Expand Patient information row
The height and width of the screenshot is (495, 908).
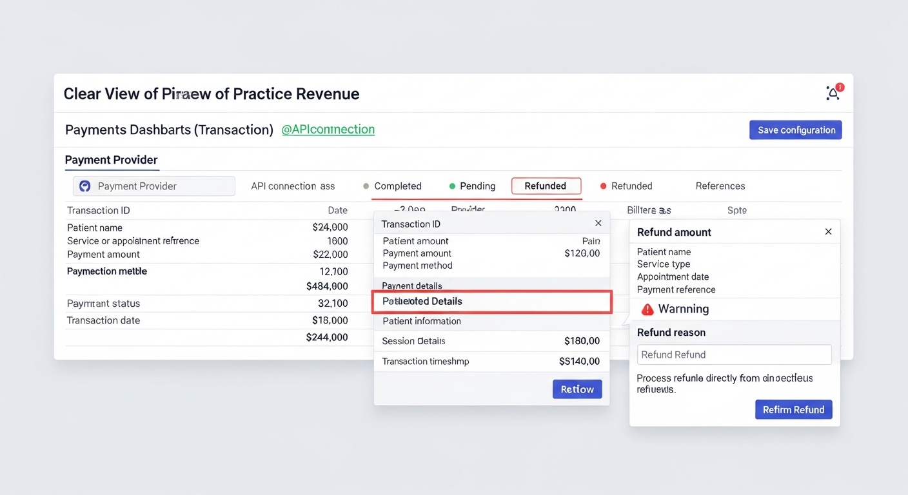(491, 321)
